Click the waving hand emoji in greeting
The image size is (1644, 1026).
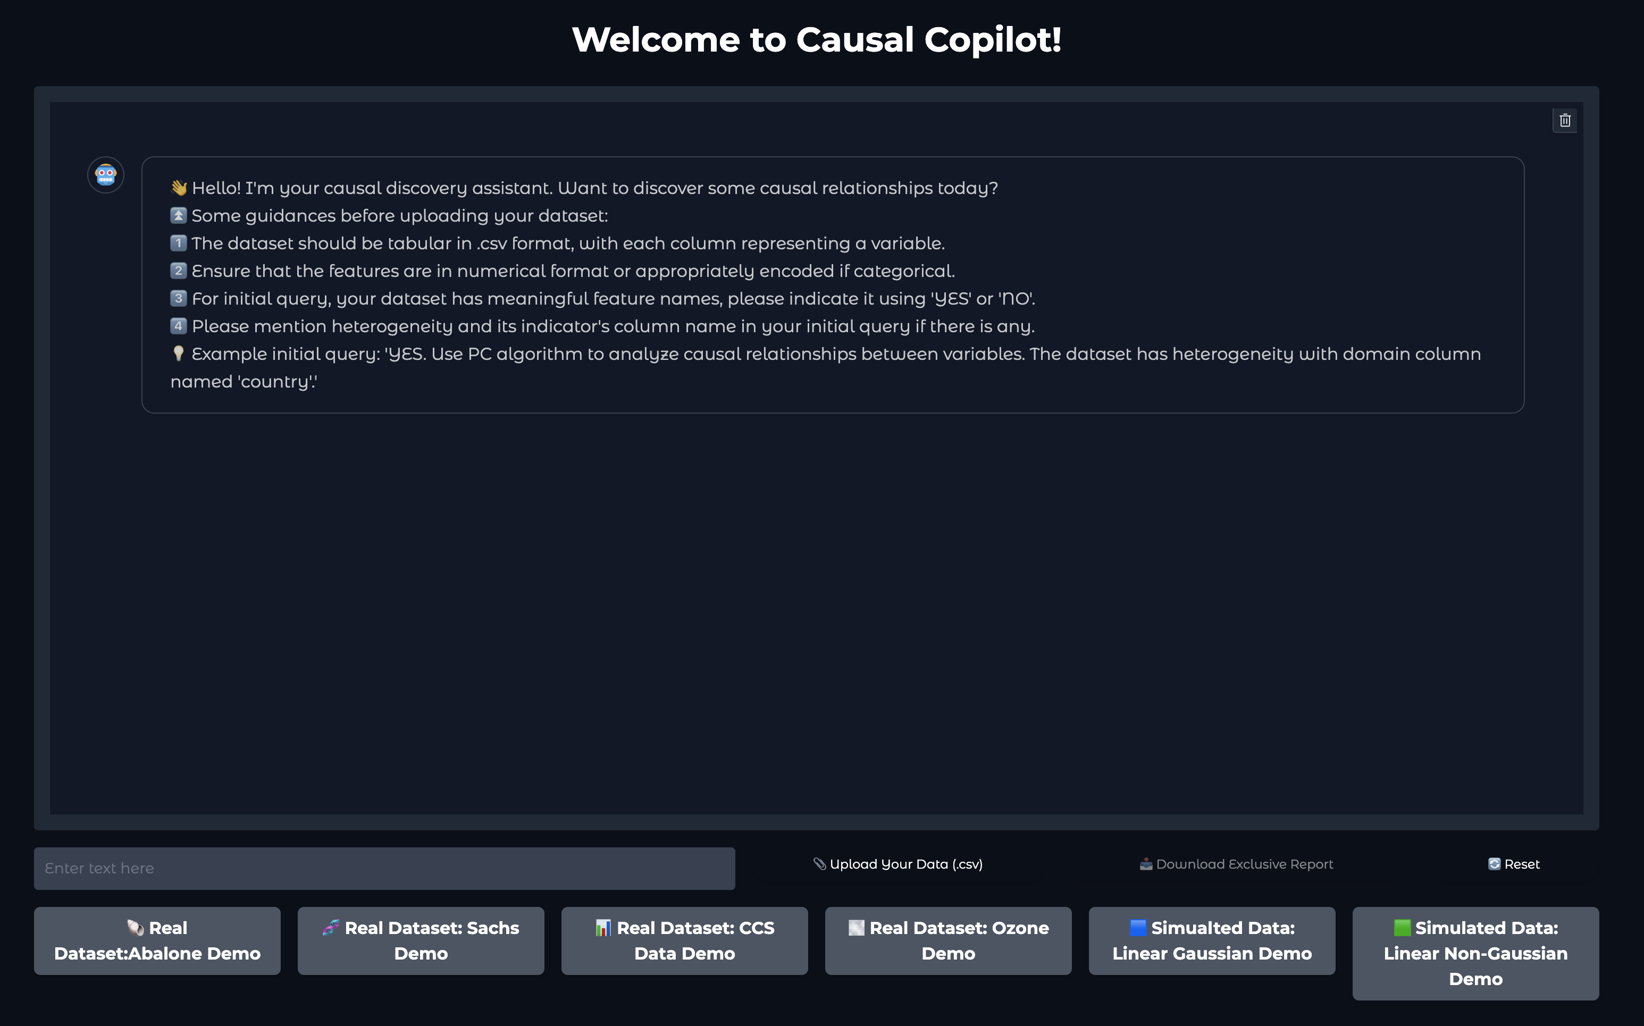[179, 188]
